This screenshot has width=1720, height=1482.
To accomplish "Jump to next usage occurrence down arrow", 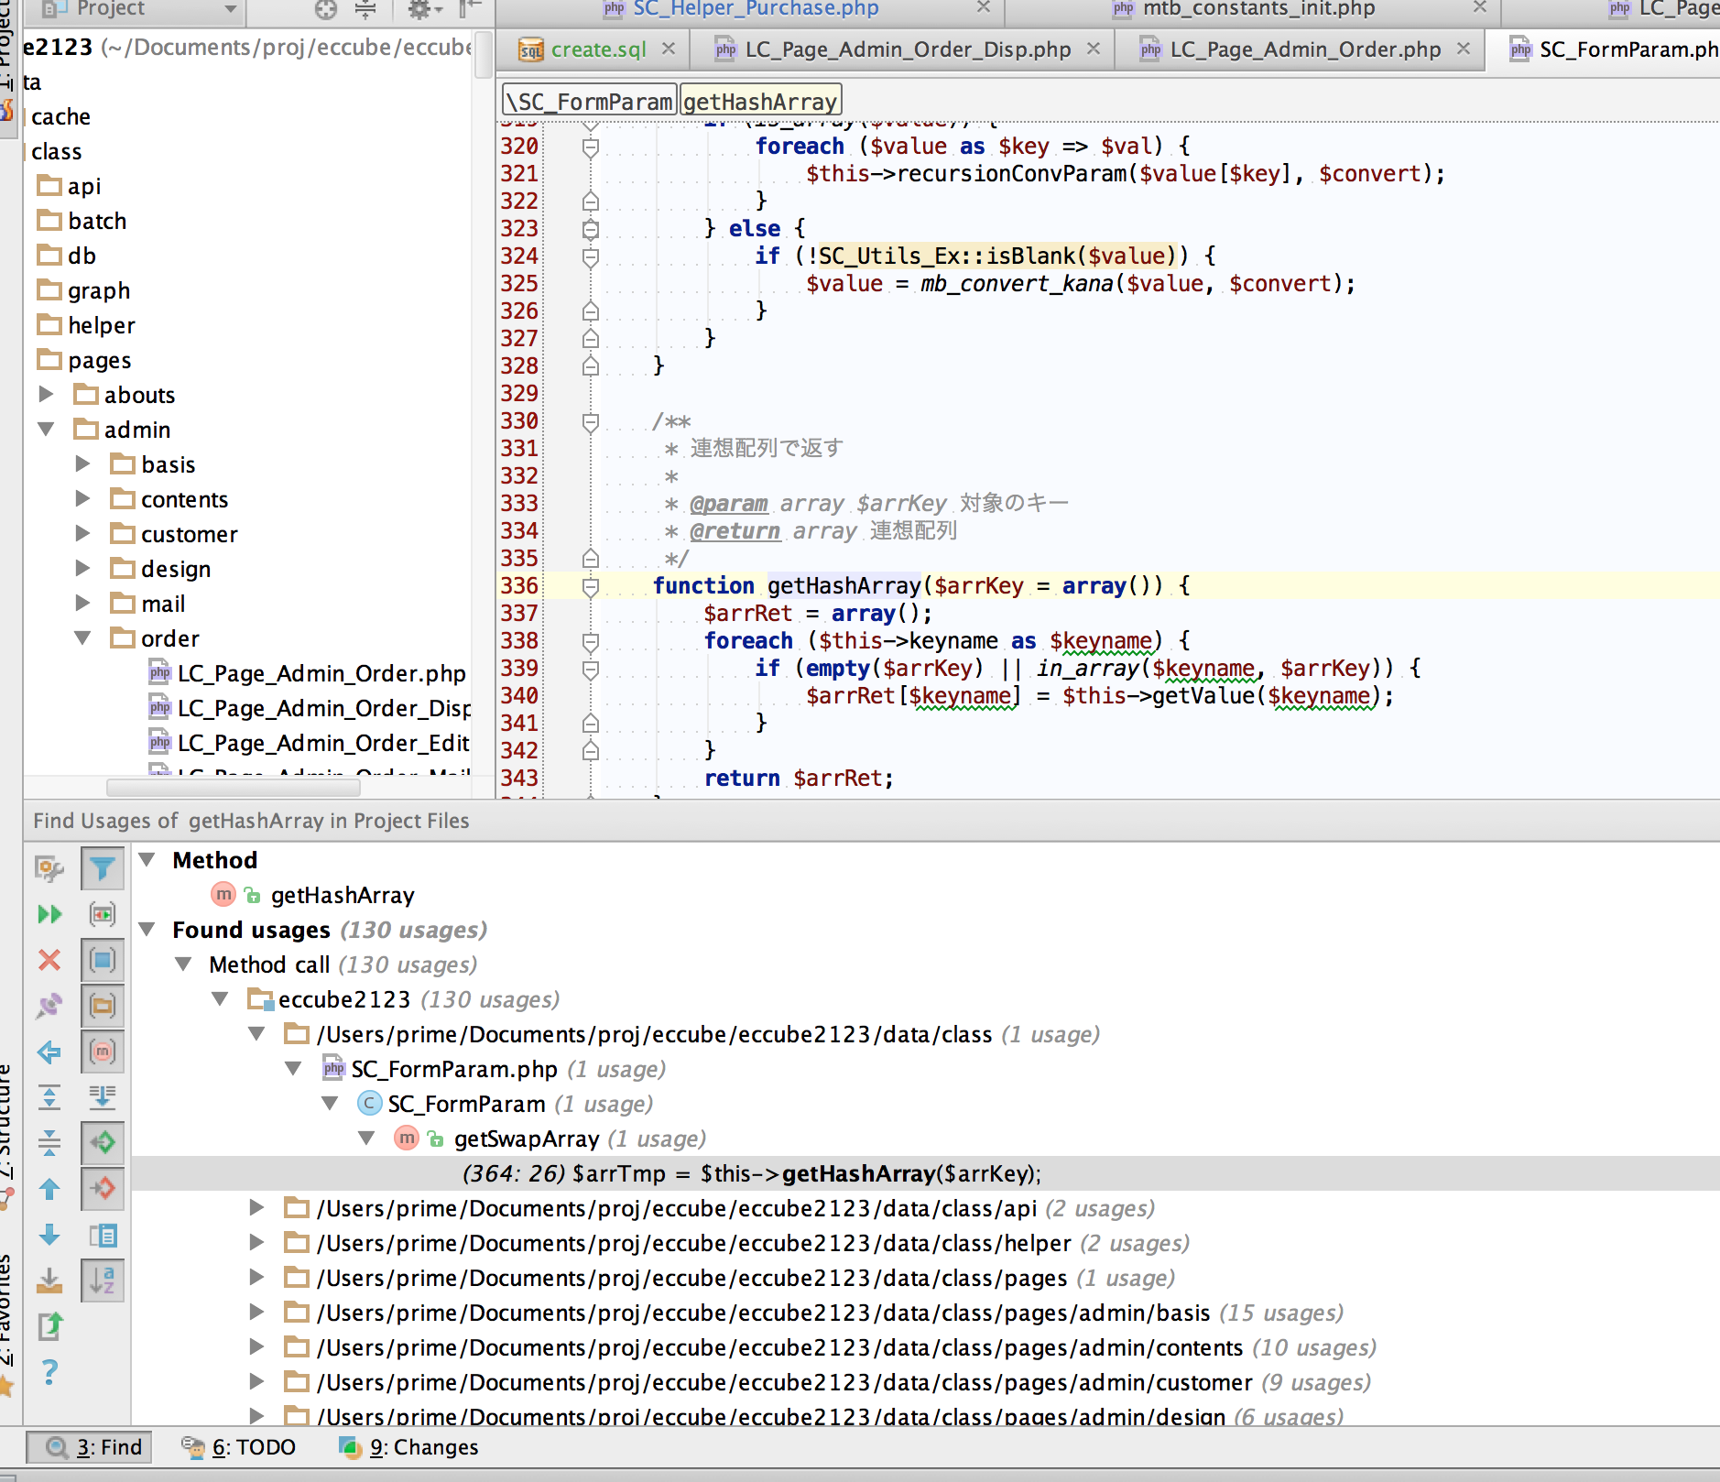I will click(x=49, y=1235).
